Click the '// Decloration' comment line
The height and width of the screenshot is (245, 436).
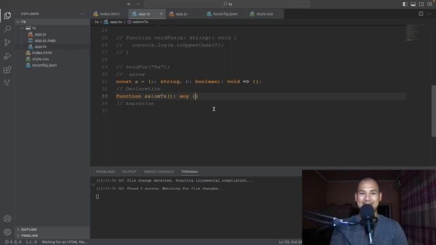(138, 89)
